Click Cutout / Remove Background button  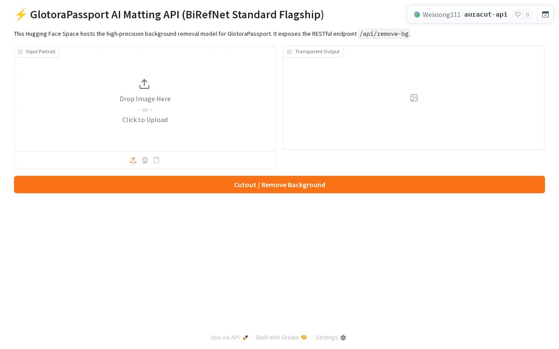(279, 185)
